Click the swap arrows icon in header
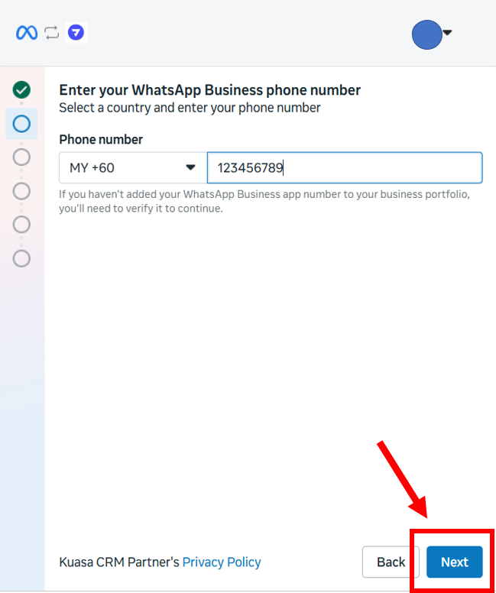The image size is (496, 593). pos(51,33)
